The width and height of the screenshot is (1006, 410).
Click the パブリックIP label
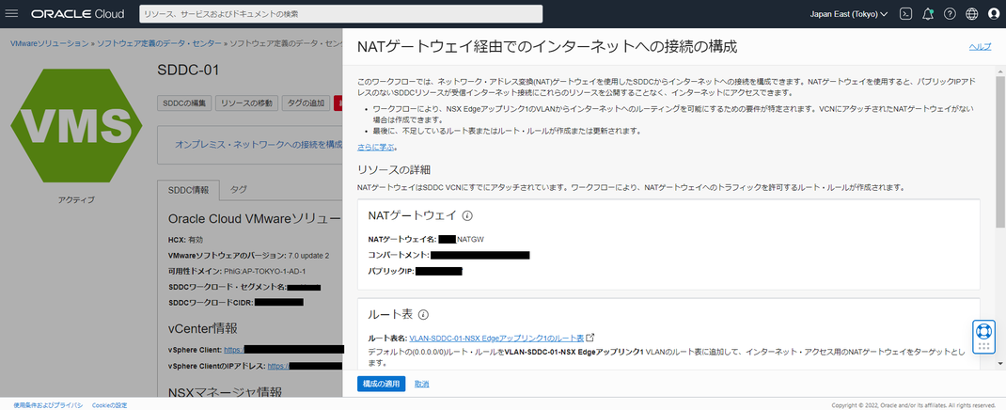click(391, 272)
